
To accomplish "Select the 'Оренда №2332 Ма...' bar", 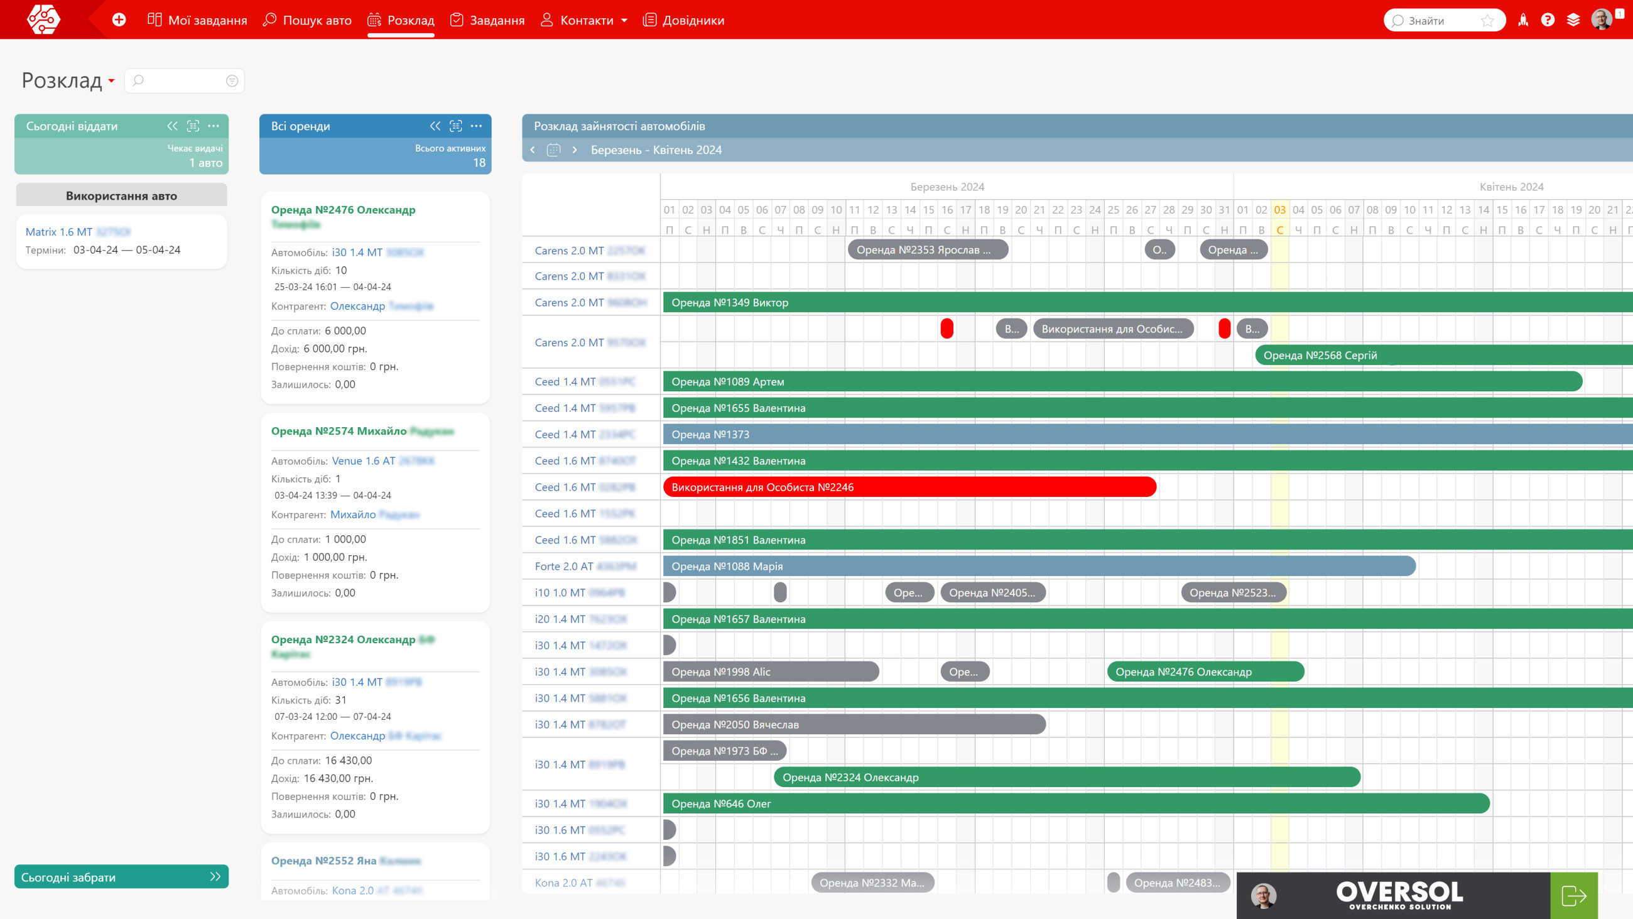I will [x=872, y=882].
